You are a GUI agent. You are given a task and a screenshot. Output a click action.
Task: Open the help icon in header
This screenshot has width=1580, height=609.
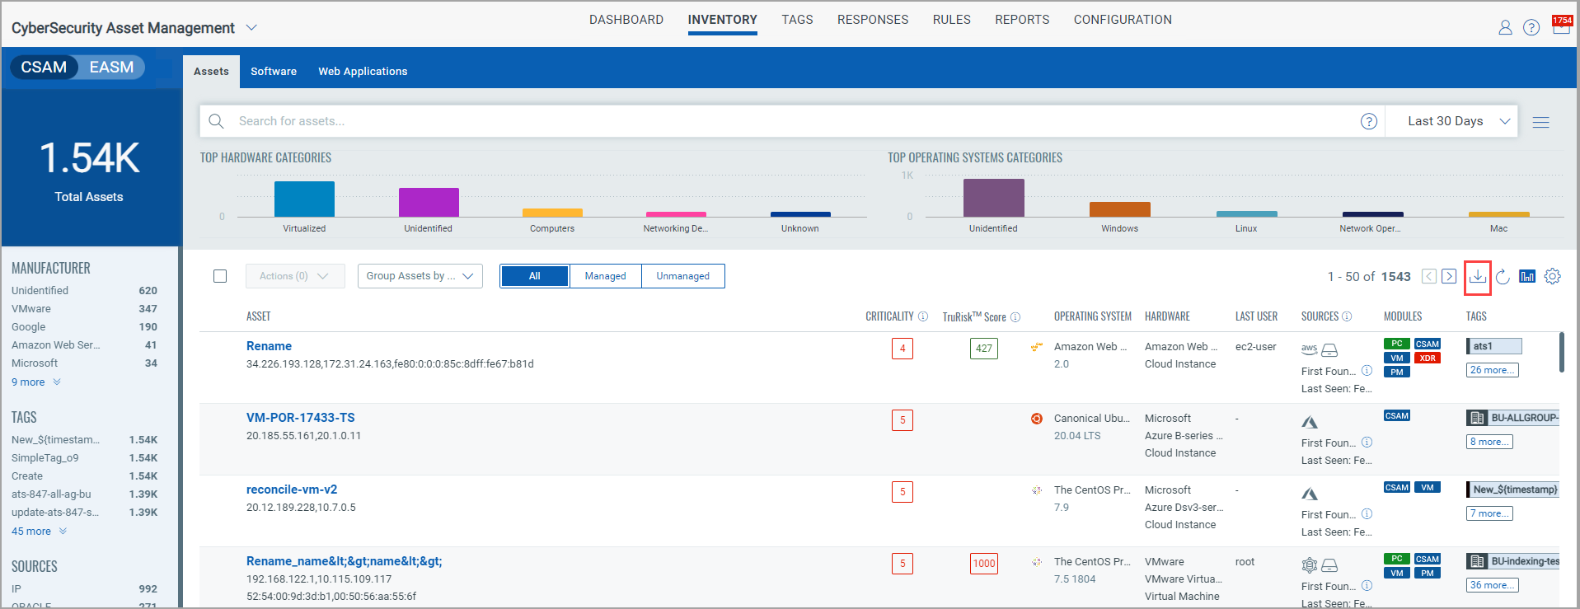point(1531,27)
